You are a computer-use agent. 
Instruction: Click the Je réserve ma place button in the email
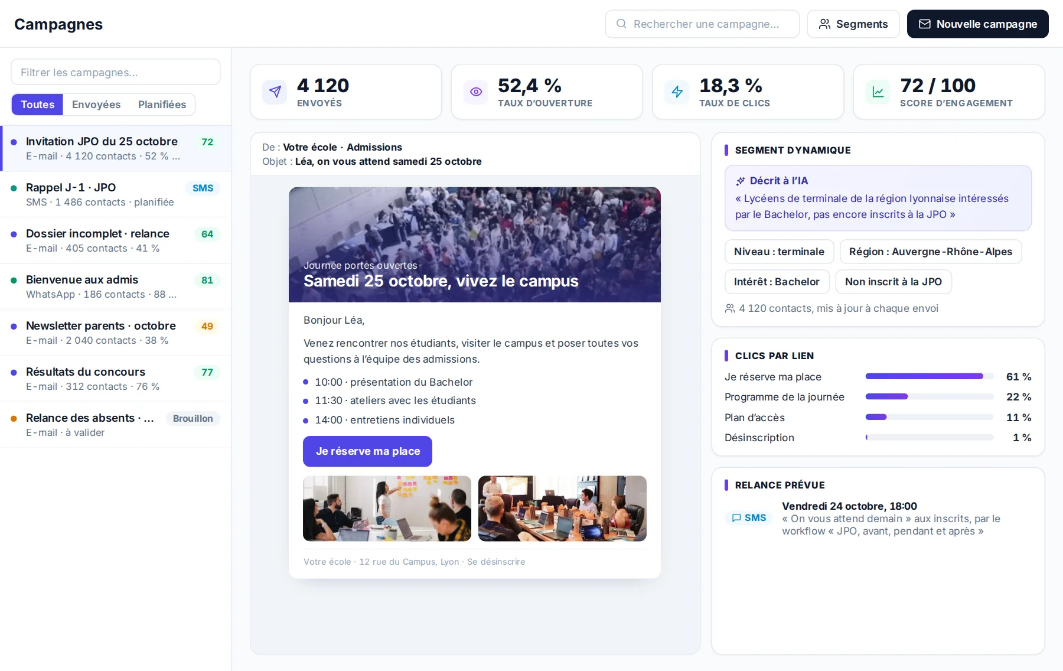tap(367, 451)
